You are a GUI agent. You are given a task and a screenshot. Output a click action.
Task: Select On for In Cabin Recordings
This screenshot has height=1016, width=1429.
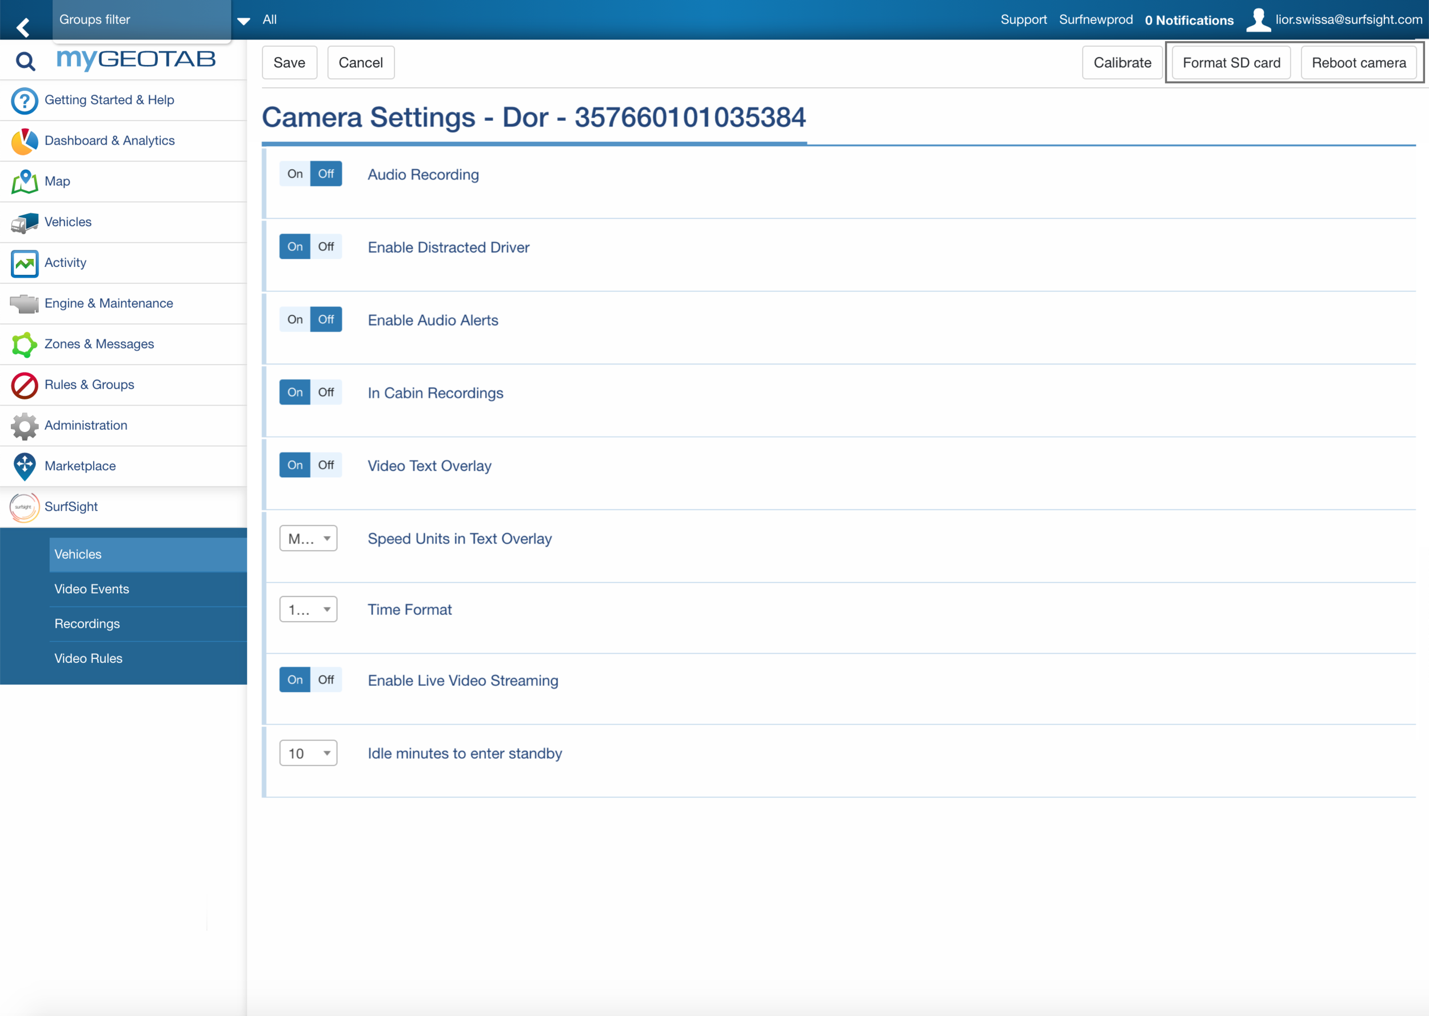pos(295,392)
